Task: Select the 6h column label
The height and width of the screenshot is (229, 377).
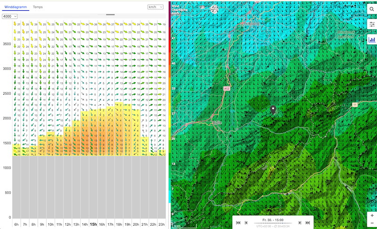Action: click(16, 224)
